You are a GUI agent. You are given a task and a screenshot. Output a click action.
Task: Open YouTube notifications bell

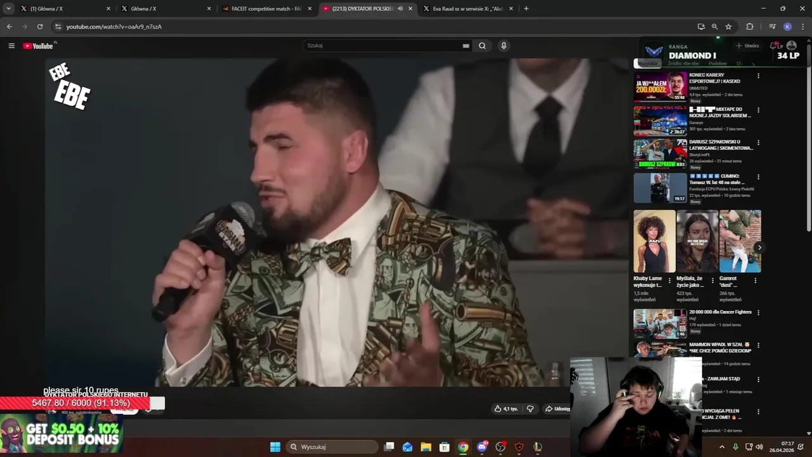click(774, 46)
